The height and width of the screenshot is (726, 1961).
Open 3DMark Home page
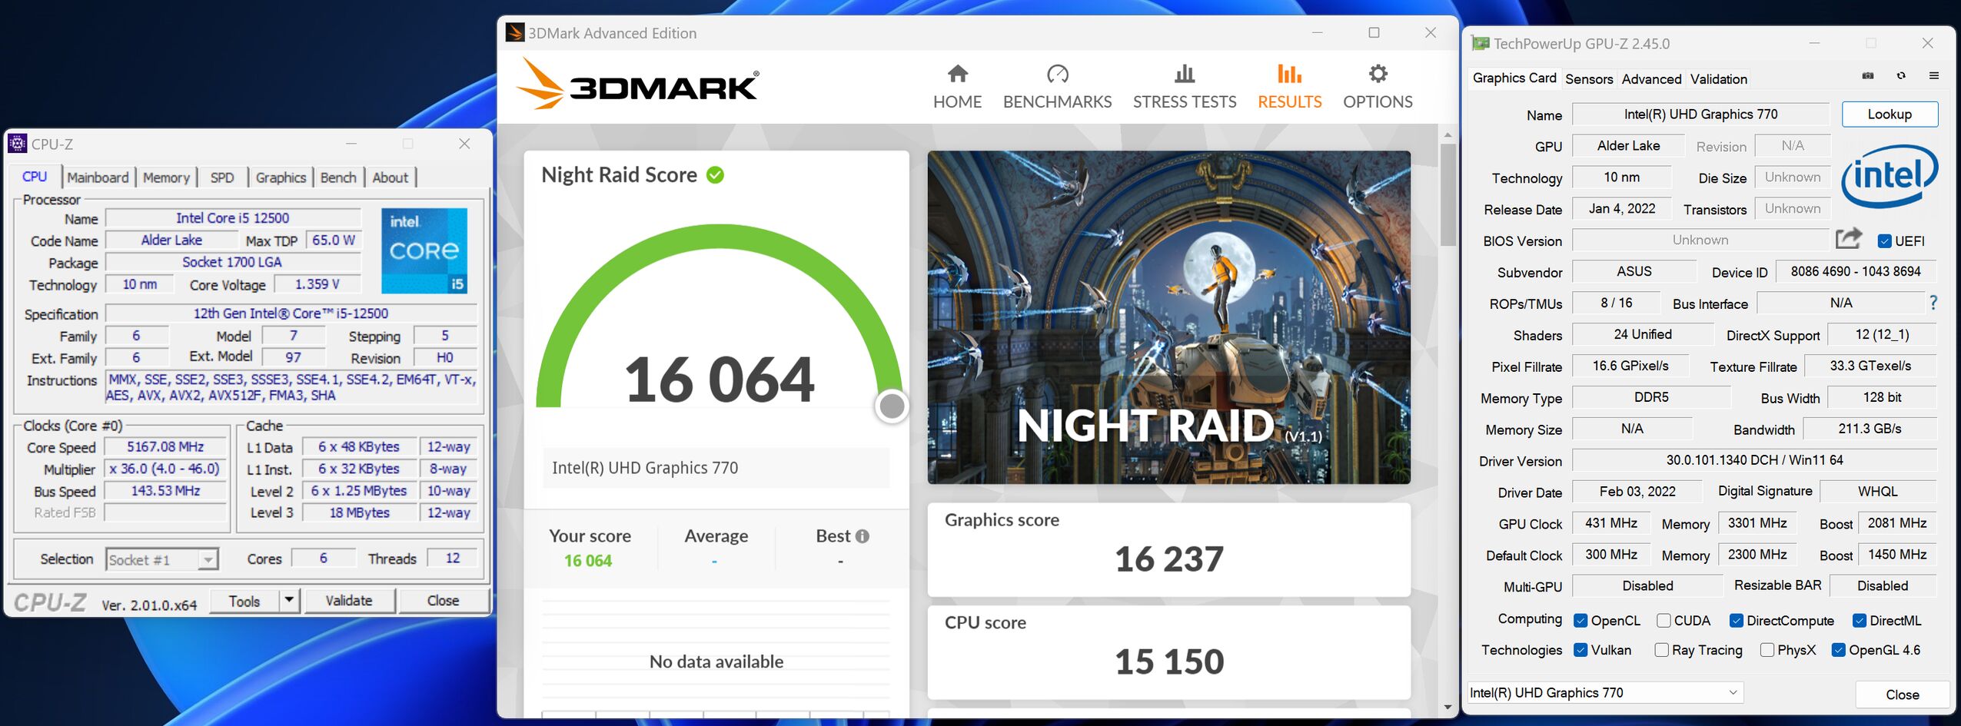(x=957, y=87)
